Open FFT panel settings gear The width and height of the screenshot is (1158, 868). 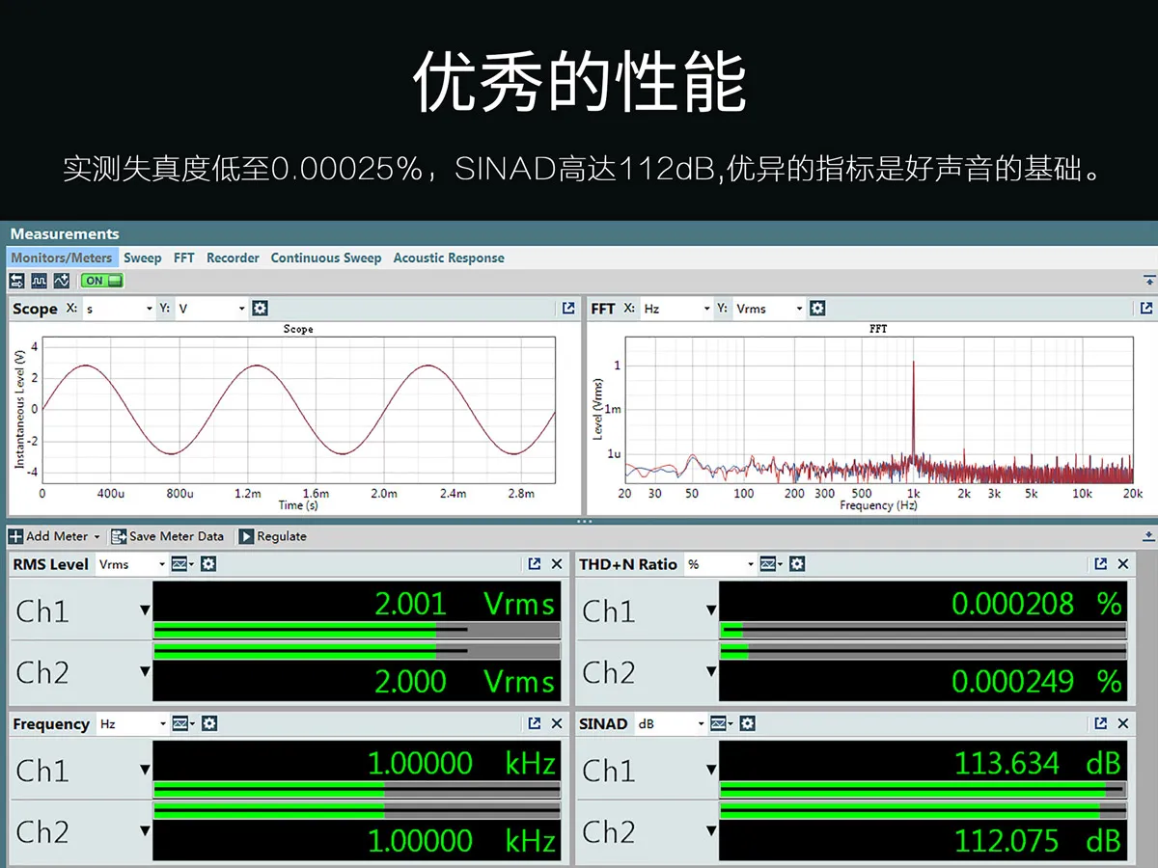coord(817,309)
